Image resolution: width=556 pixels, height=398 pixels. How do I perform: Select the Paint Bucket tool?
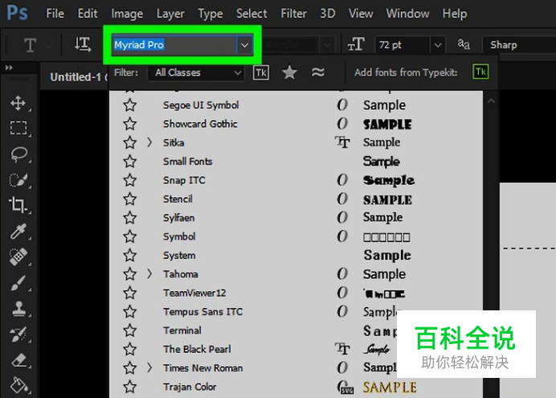pyautogui.click(x=18, y=385)
